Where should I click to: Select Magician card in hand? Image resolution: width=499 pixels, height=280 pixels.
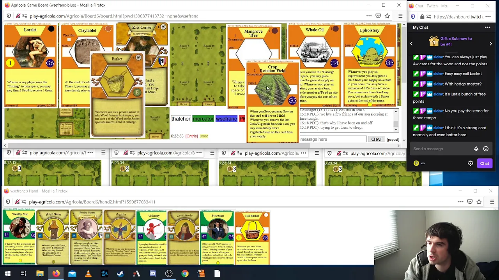120,237
